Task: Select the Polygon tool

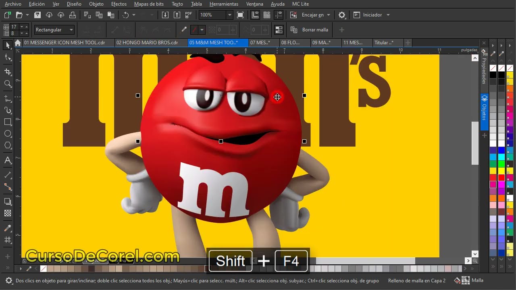Action: 7,145
